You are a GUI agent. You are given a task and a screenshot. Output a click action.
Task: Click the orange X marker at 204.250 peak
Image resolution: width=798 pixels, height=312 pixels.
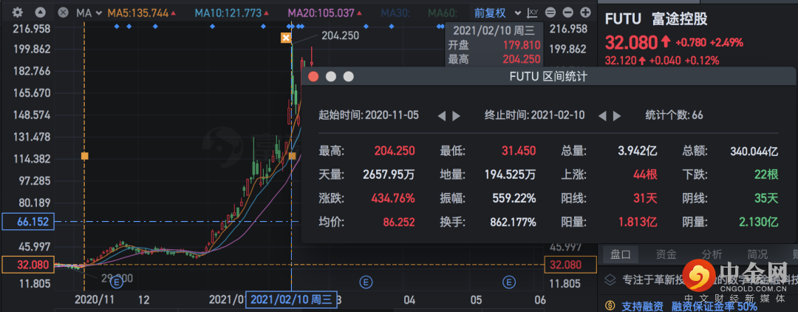pyautogui.click(x=286, y=38)
